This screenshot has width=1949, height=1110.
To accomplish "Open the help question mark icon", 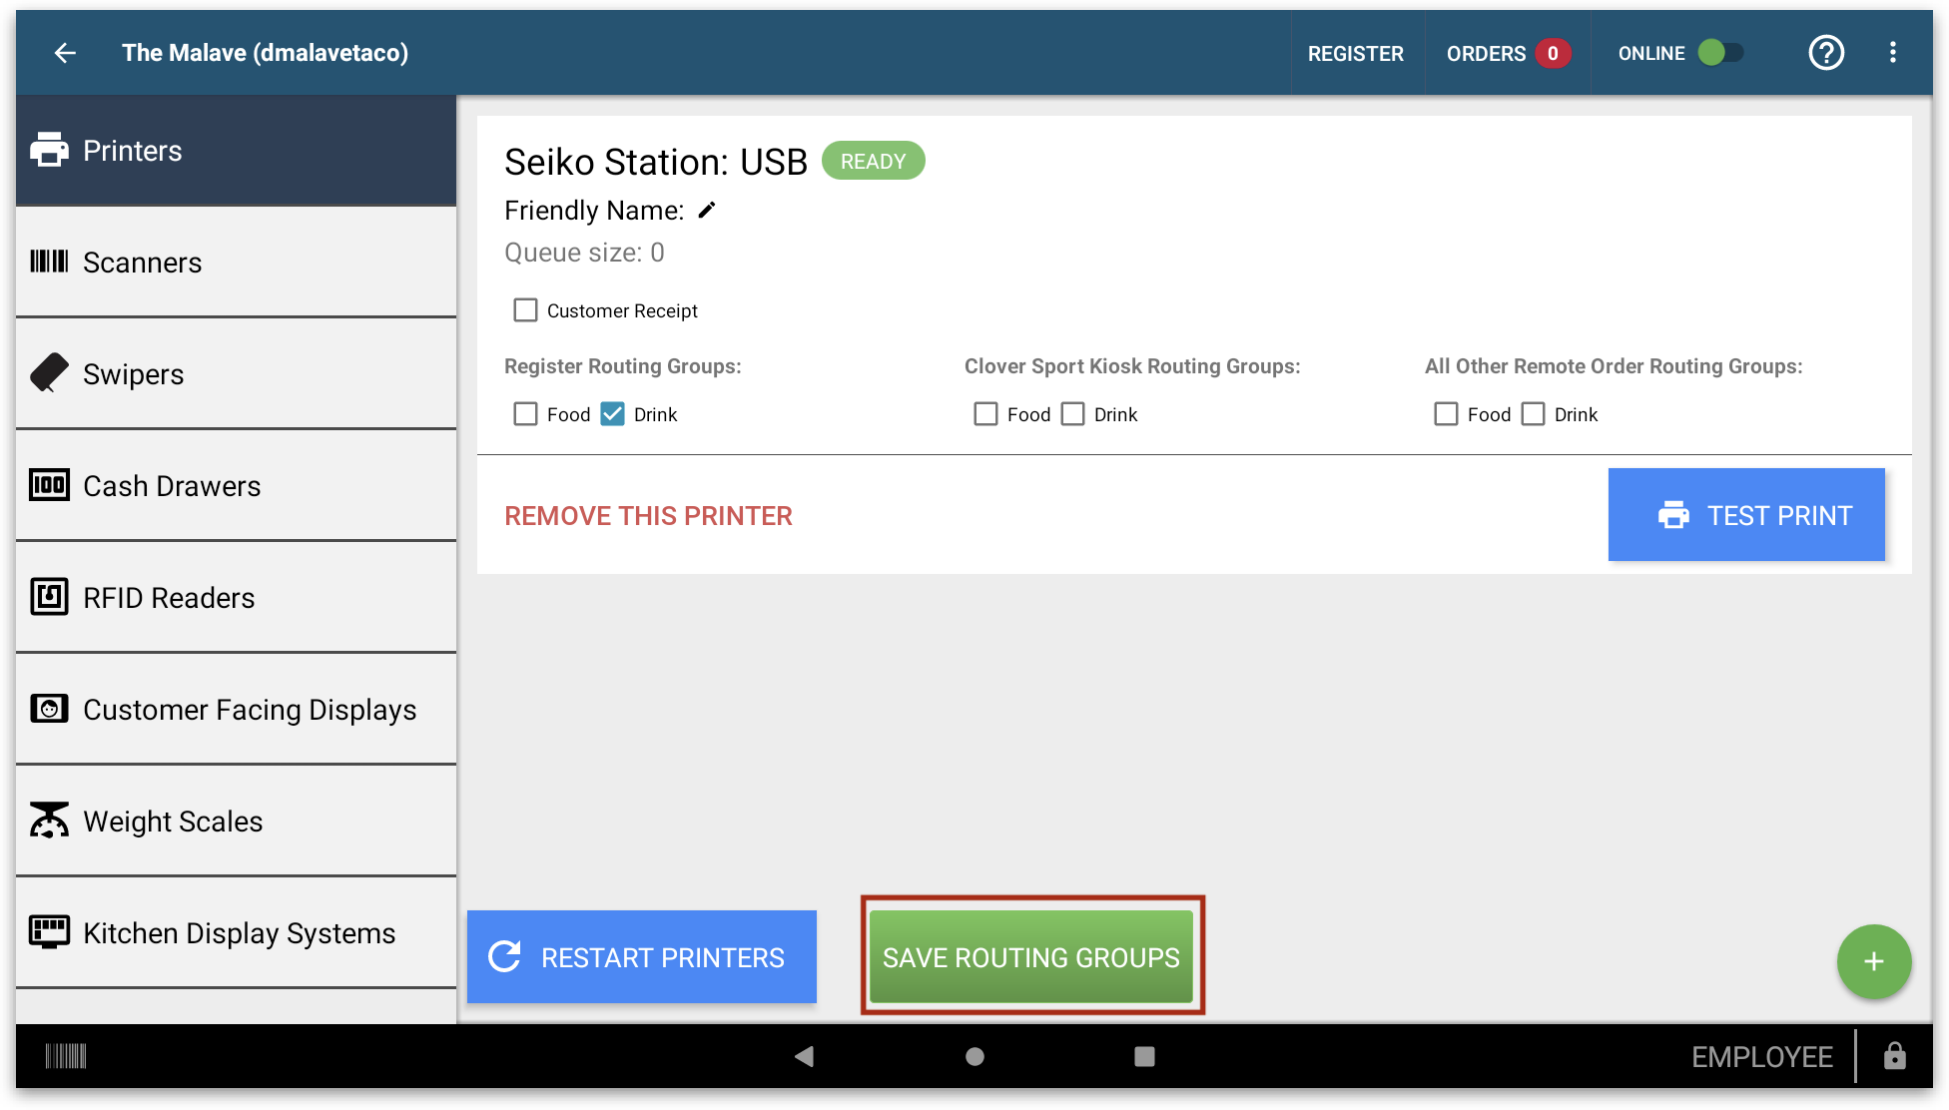I will [x=1826, y=52].
